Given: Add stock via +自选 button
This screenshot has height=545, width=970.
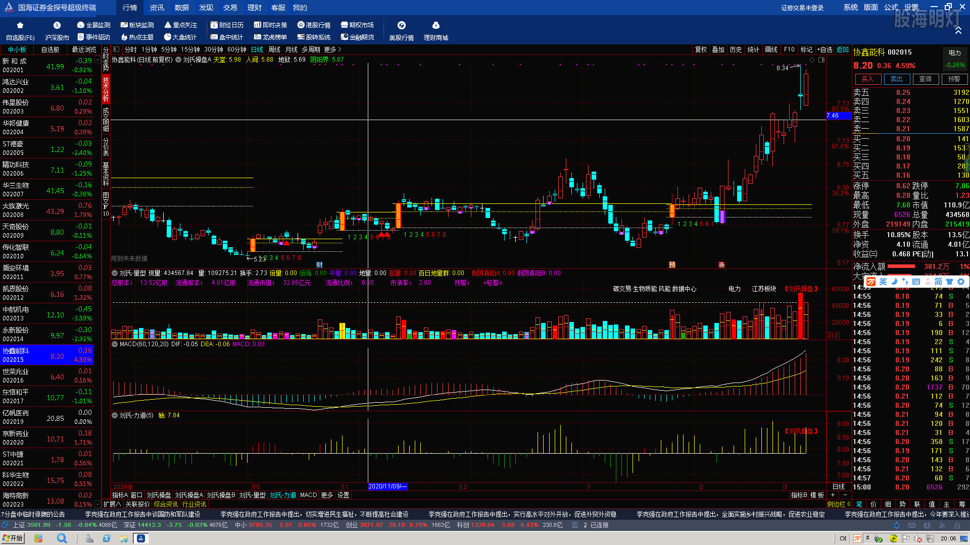Looking at the screenshot, I should [x=825, y=49].
